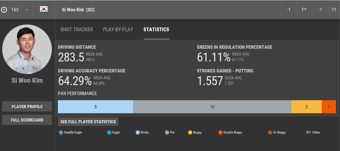This screenshot has width=340, height=151.
Task: Click the Video camera legend icon
Action: pos(308,132)
